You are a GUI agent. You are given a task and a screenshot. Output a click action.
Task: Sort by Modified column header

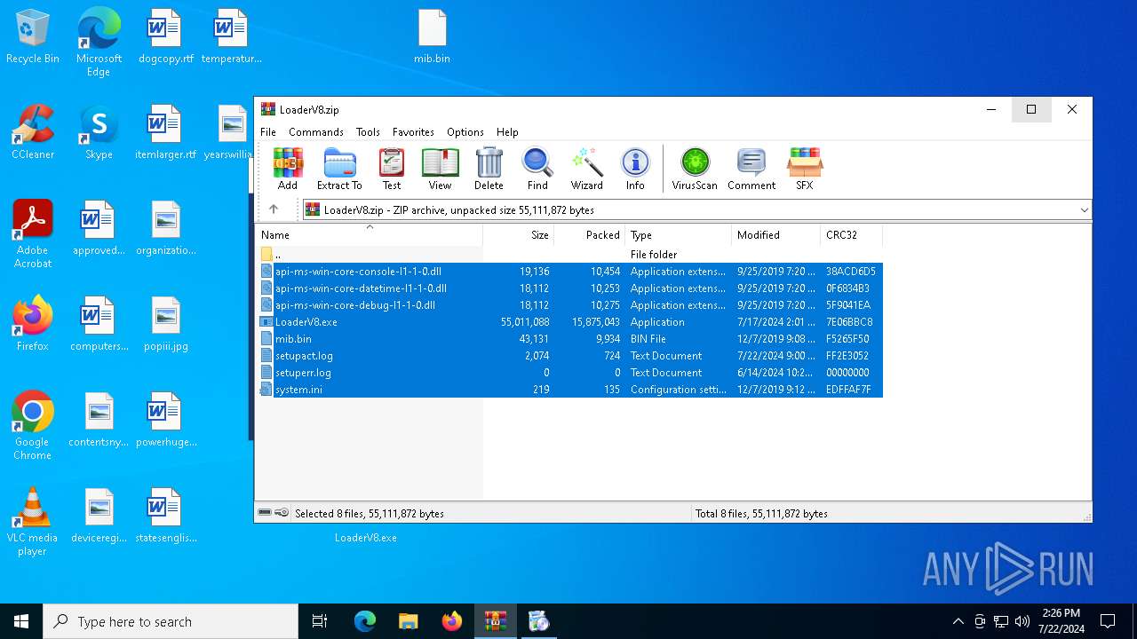pyautogui.click(x=776, y=235)
